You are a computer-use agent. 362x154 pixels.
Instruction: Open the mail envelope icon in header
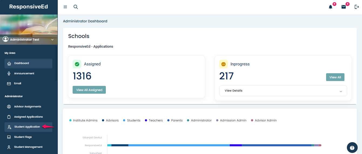tap(343, 7)
